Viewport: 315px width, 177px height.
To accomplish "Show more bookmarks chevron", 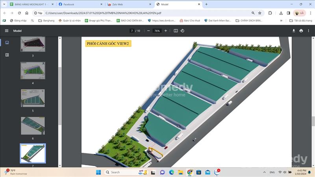I will coord(281,20).
